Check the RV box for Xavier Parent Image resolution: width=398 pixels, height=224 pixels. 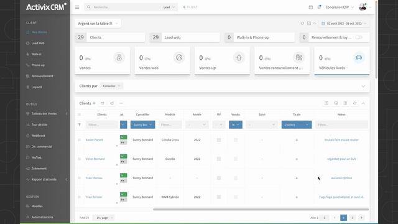[x=219, y=140]
